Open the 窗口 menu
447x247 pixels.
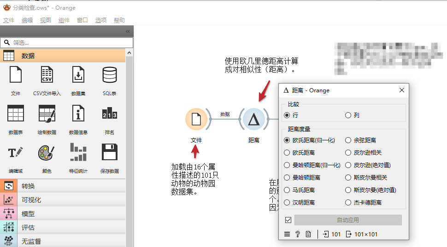pyautogui.click(x=82, y=20)
